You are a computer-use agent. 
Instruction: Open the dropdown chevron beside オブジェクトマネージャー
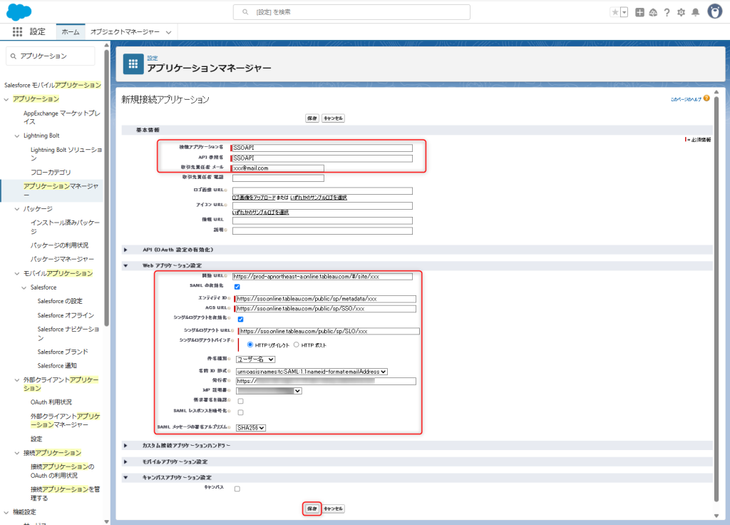pos(168,32)
